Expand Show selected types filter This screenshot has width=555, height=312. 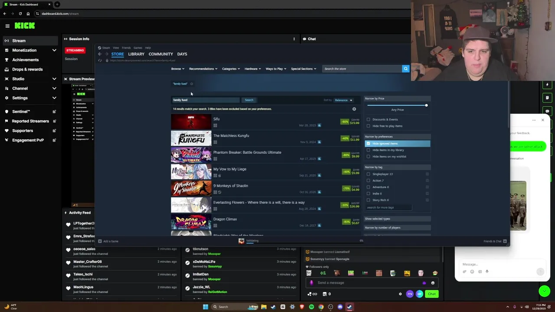(397, 219)
